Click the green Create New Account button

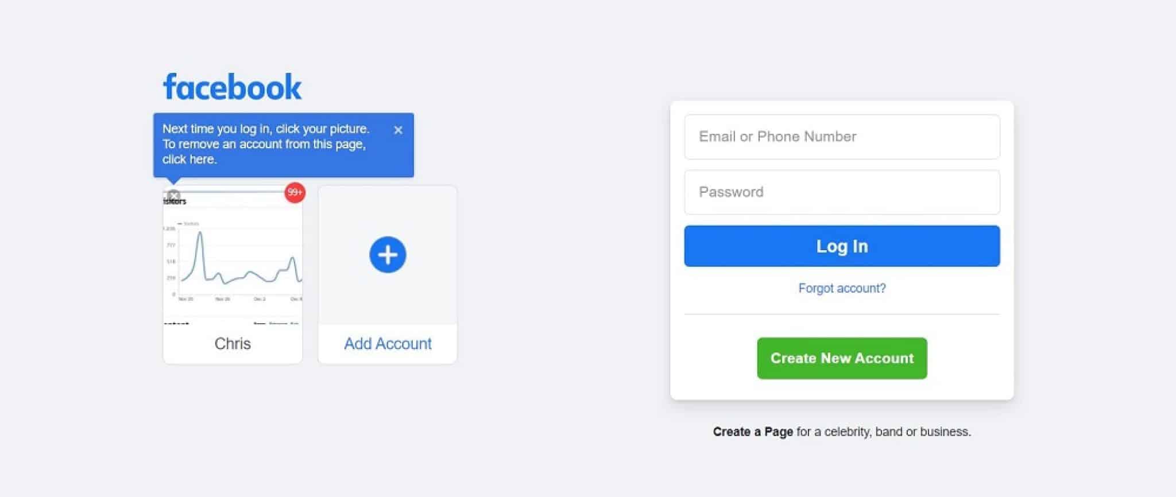point(842,358)
